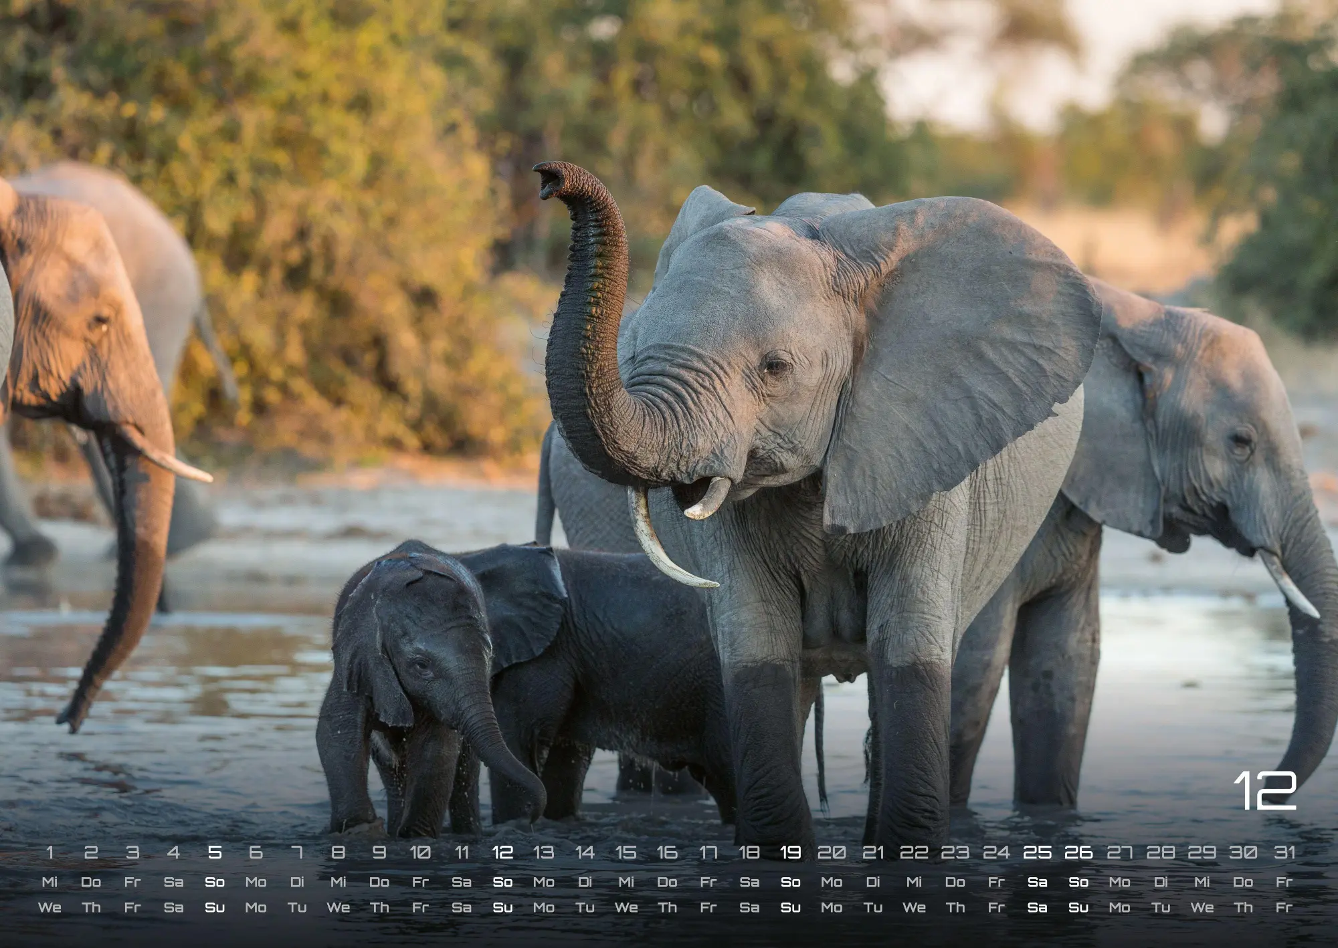Select day 27 in the date row

click(x=1120, y=852)
